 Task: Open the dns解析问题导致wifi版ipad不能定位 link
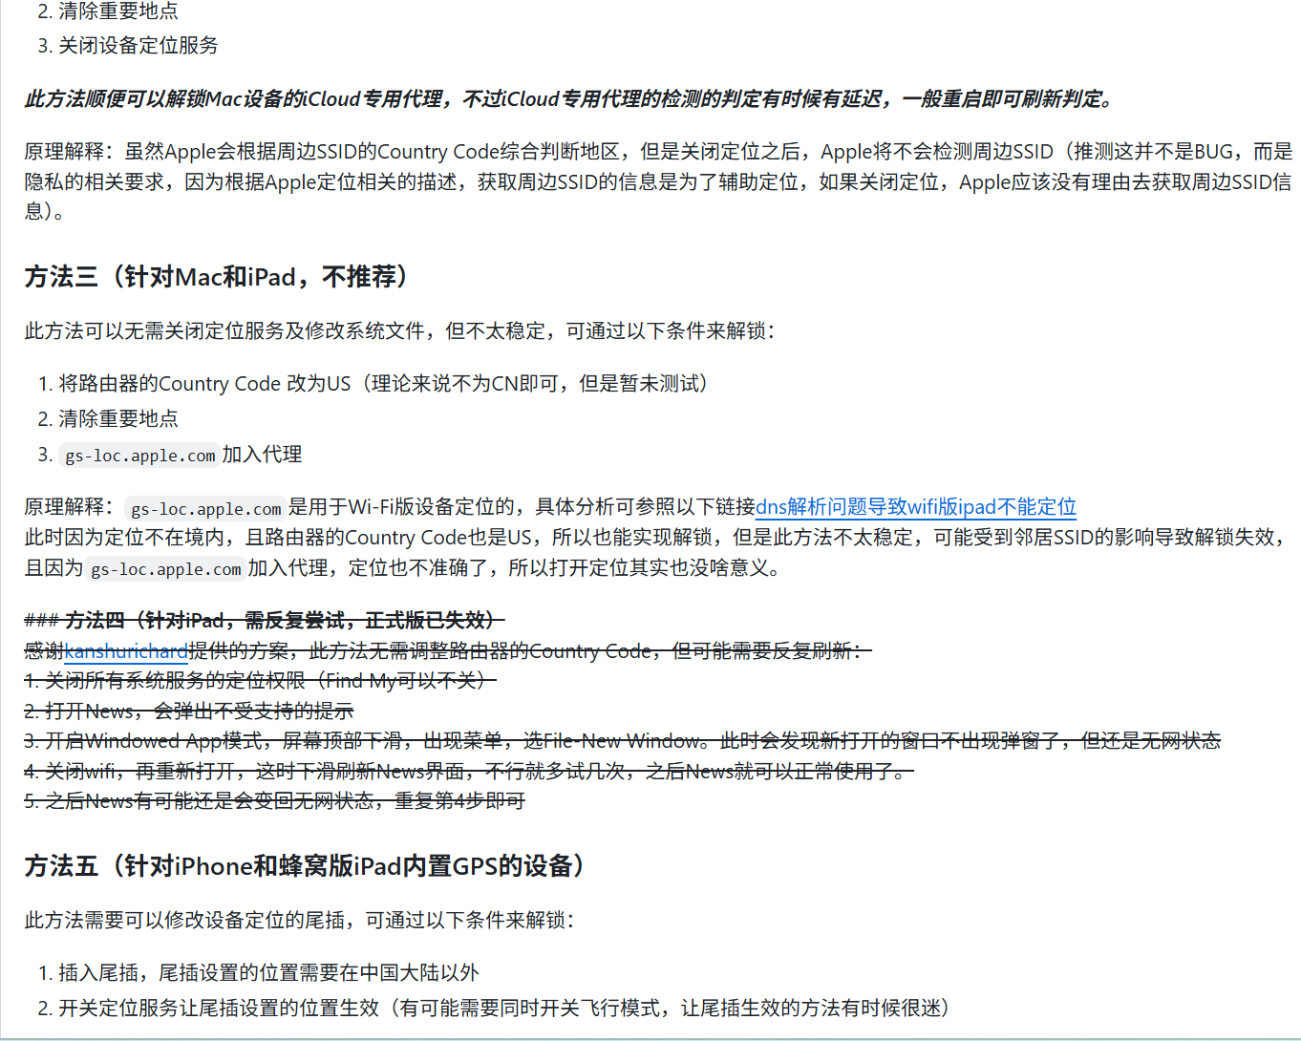pos(916,507)
